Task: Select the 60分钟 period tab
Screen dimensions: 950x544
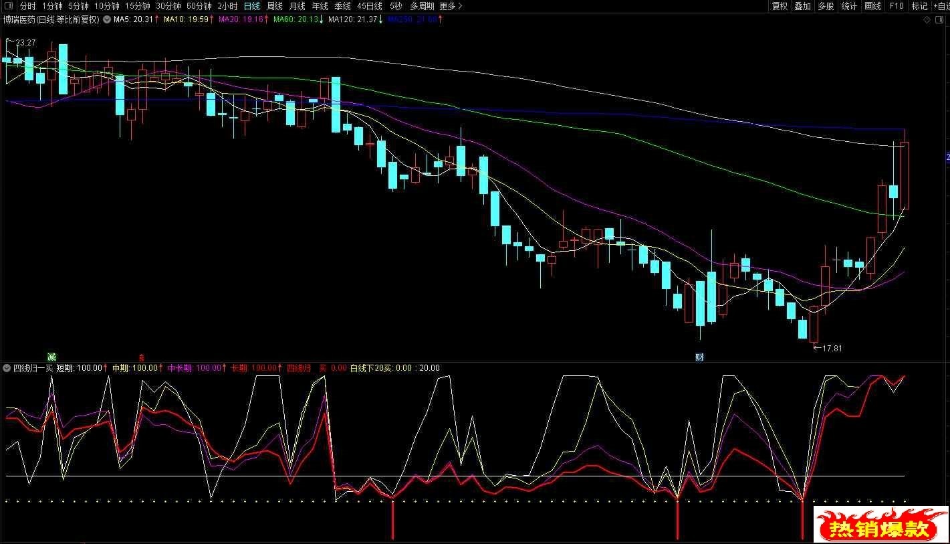Action: [199, 6]
